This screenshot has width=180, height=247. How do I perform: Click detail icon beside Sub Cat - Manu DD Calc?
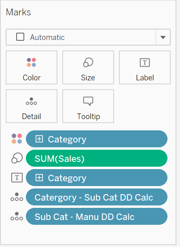17,216
